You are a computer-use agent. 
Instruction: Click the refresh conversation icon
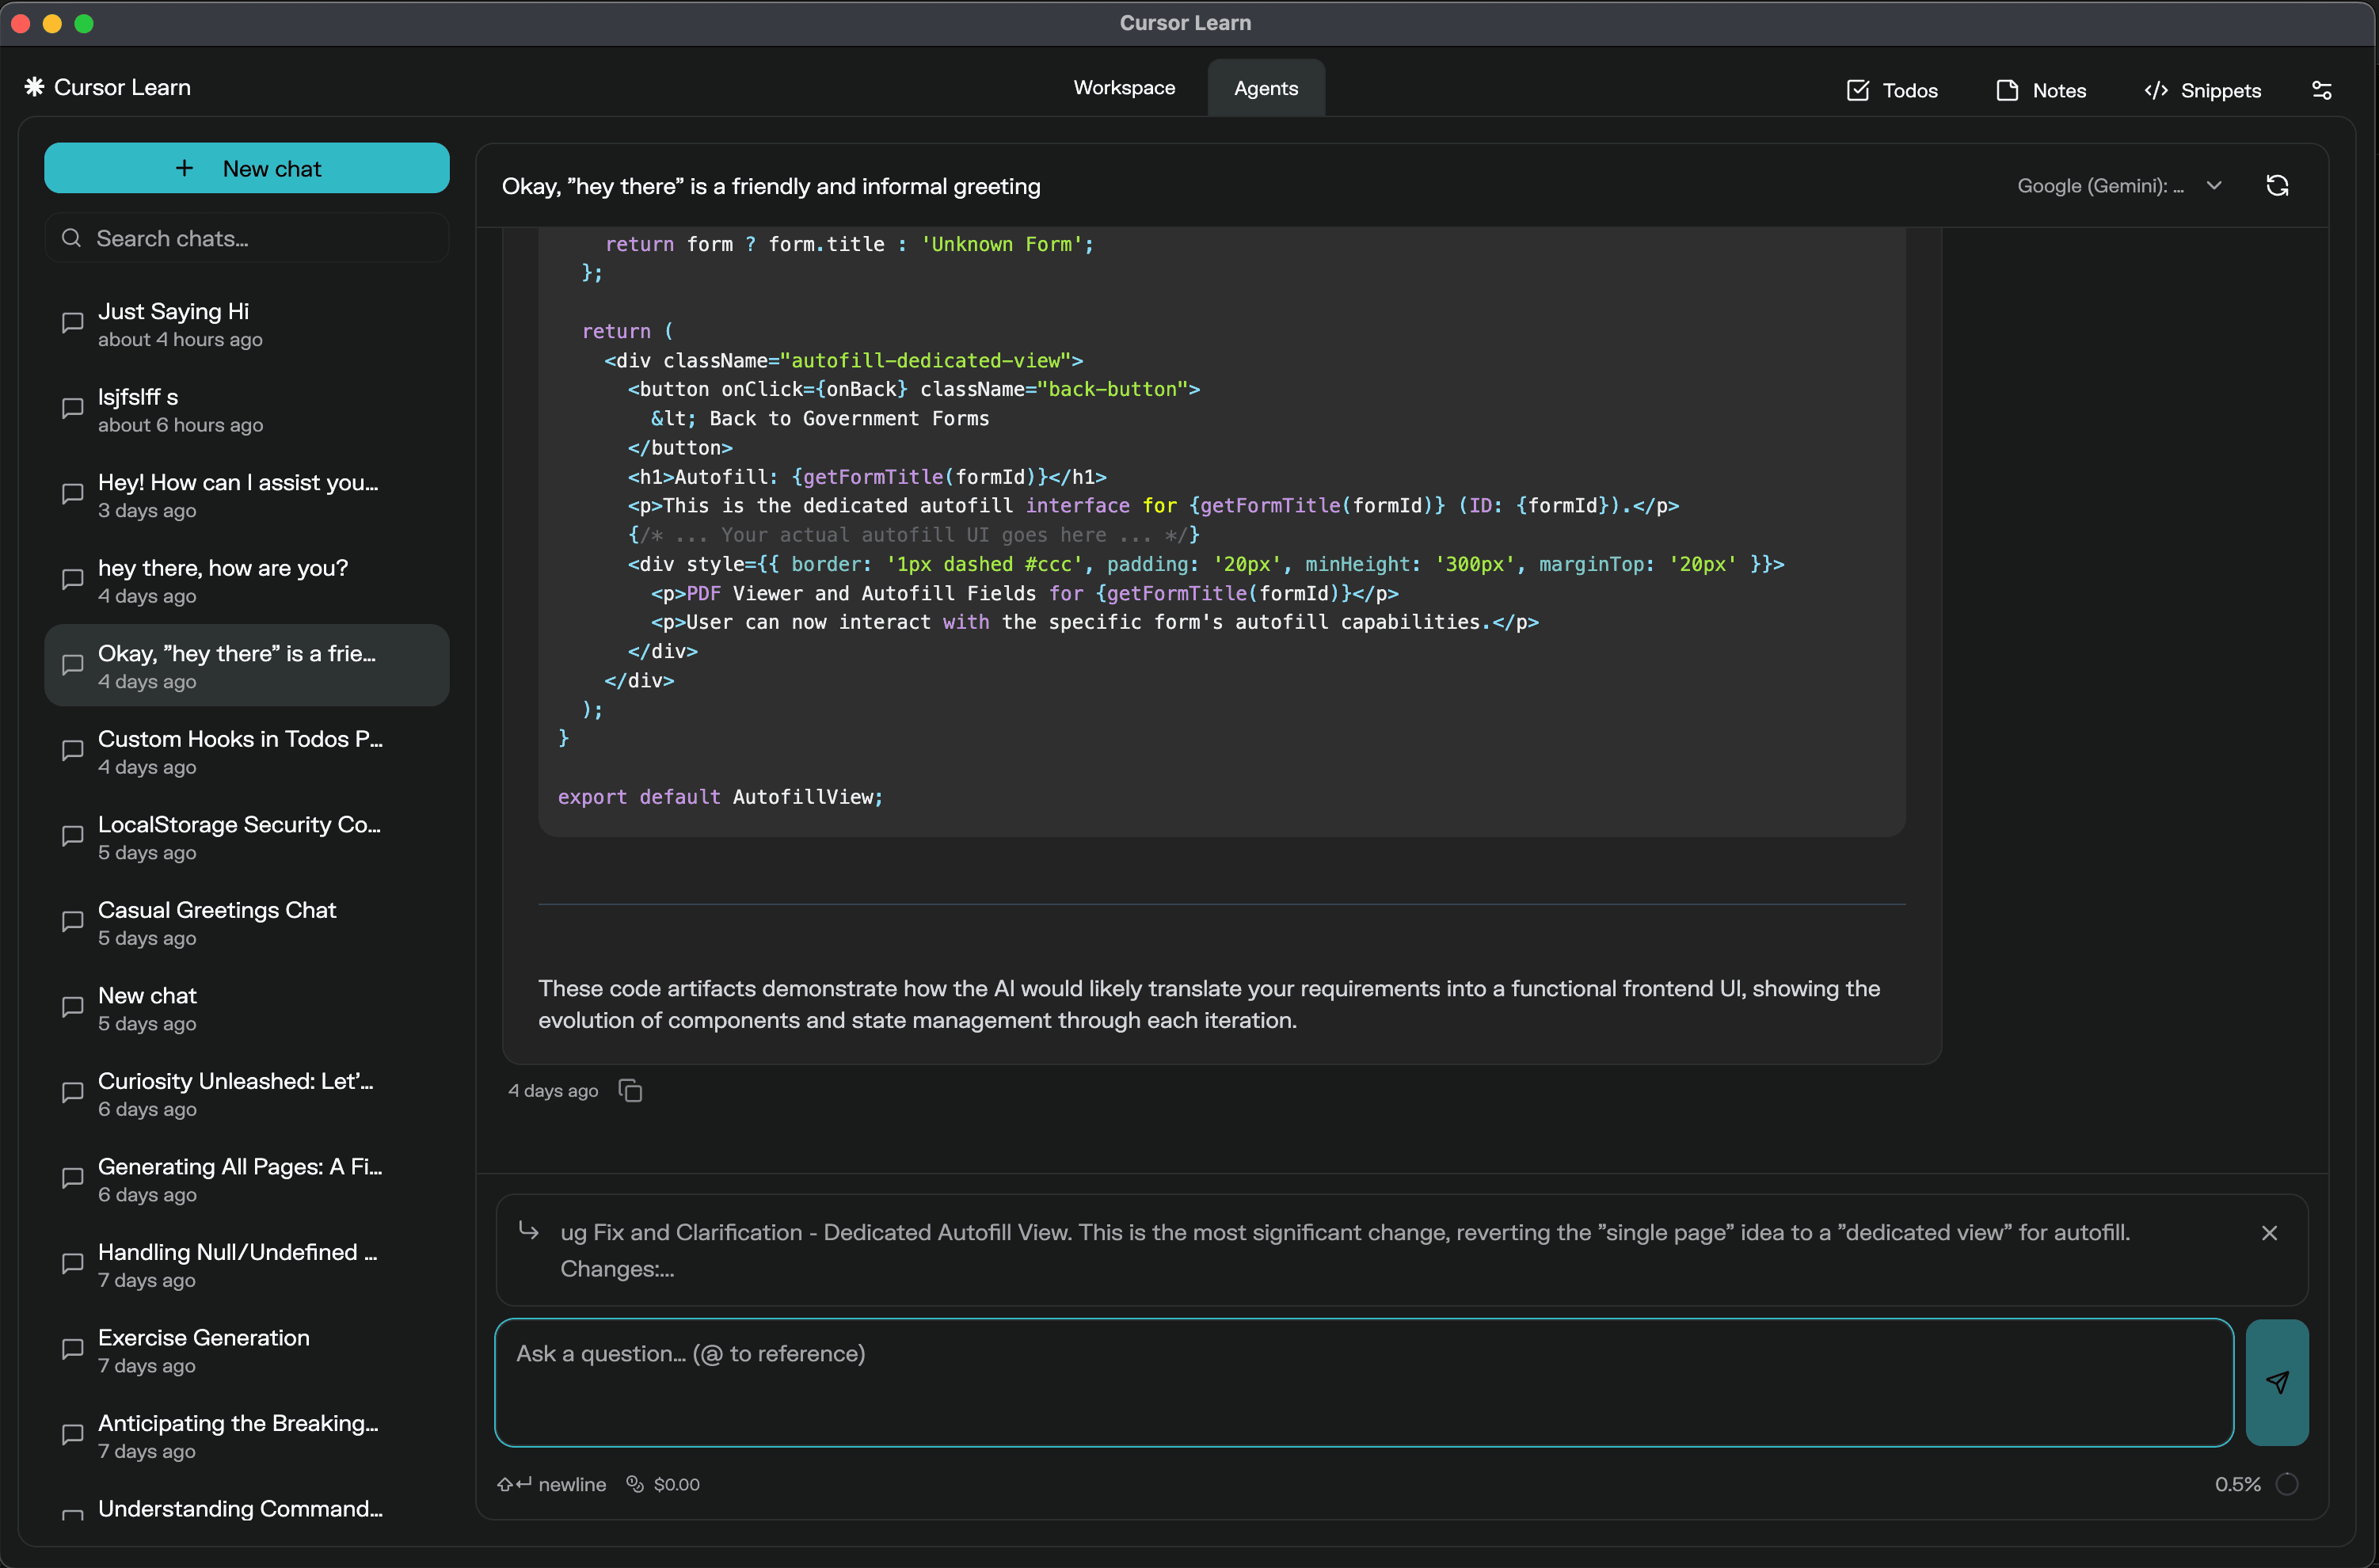pos(2277,186)
